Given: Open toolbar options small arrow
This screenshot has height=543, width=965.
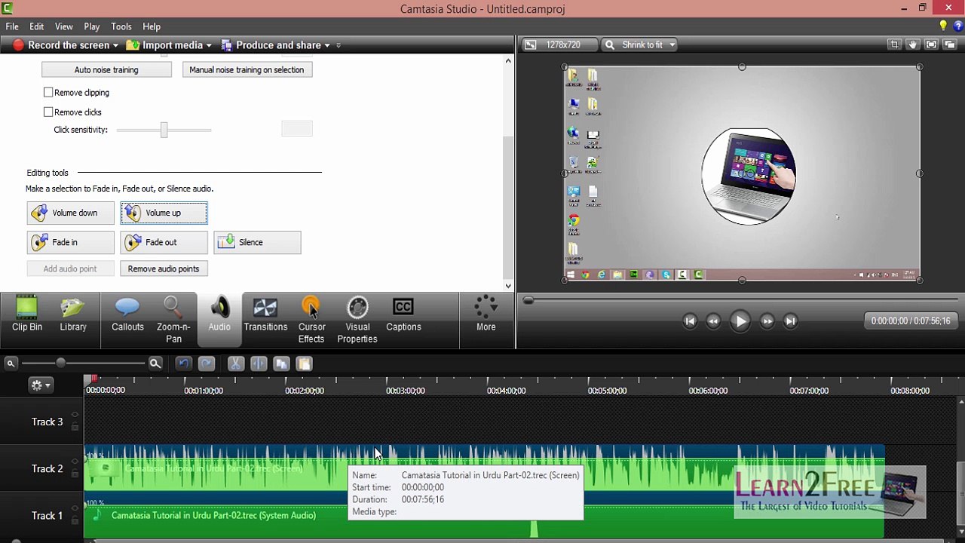Looking at the screenshot, I should point(339,45).
